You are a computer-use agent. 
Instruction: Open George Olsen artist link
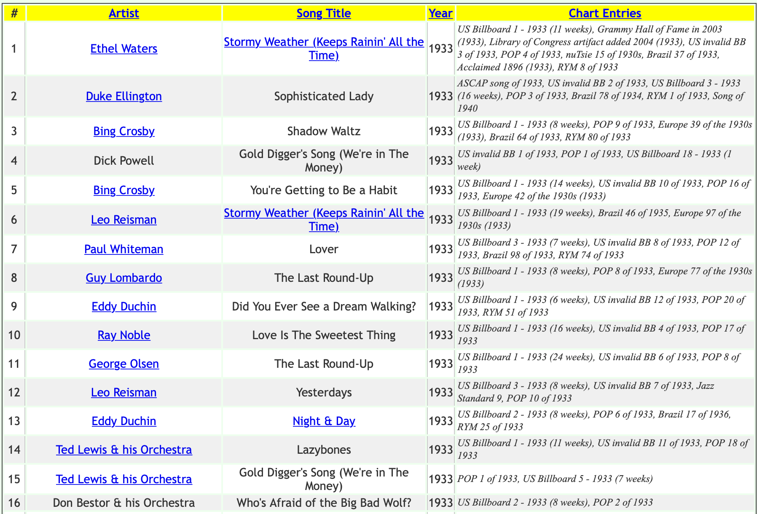tap(124, 364)
